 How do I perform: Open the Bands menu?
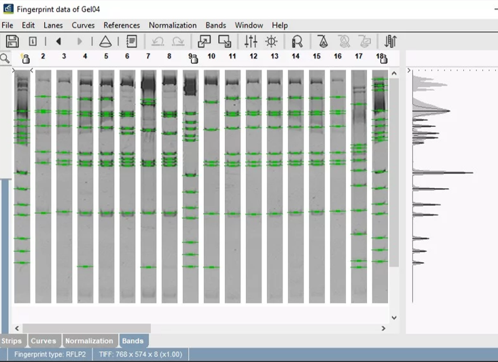point(215,25)
